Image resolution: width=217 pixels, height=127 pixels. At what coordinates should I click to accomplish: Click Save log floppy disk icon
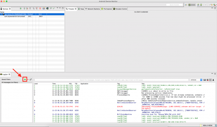click(x=205, y=80)
